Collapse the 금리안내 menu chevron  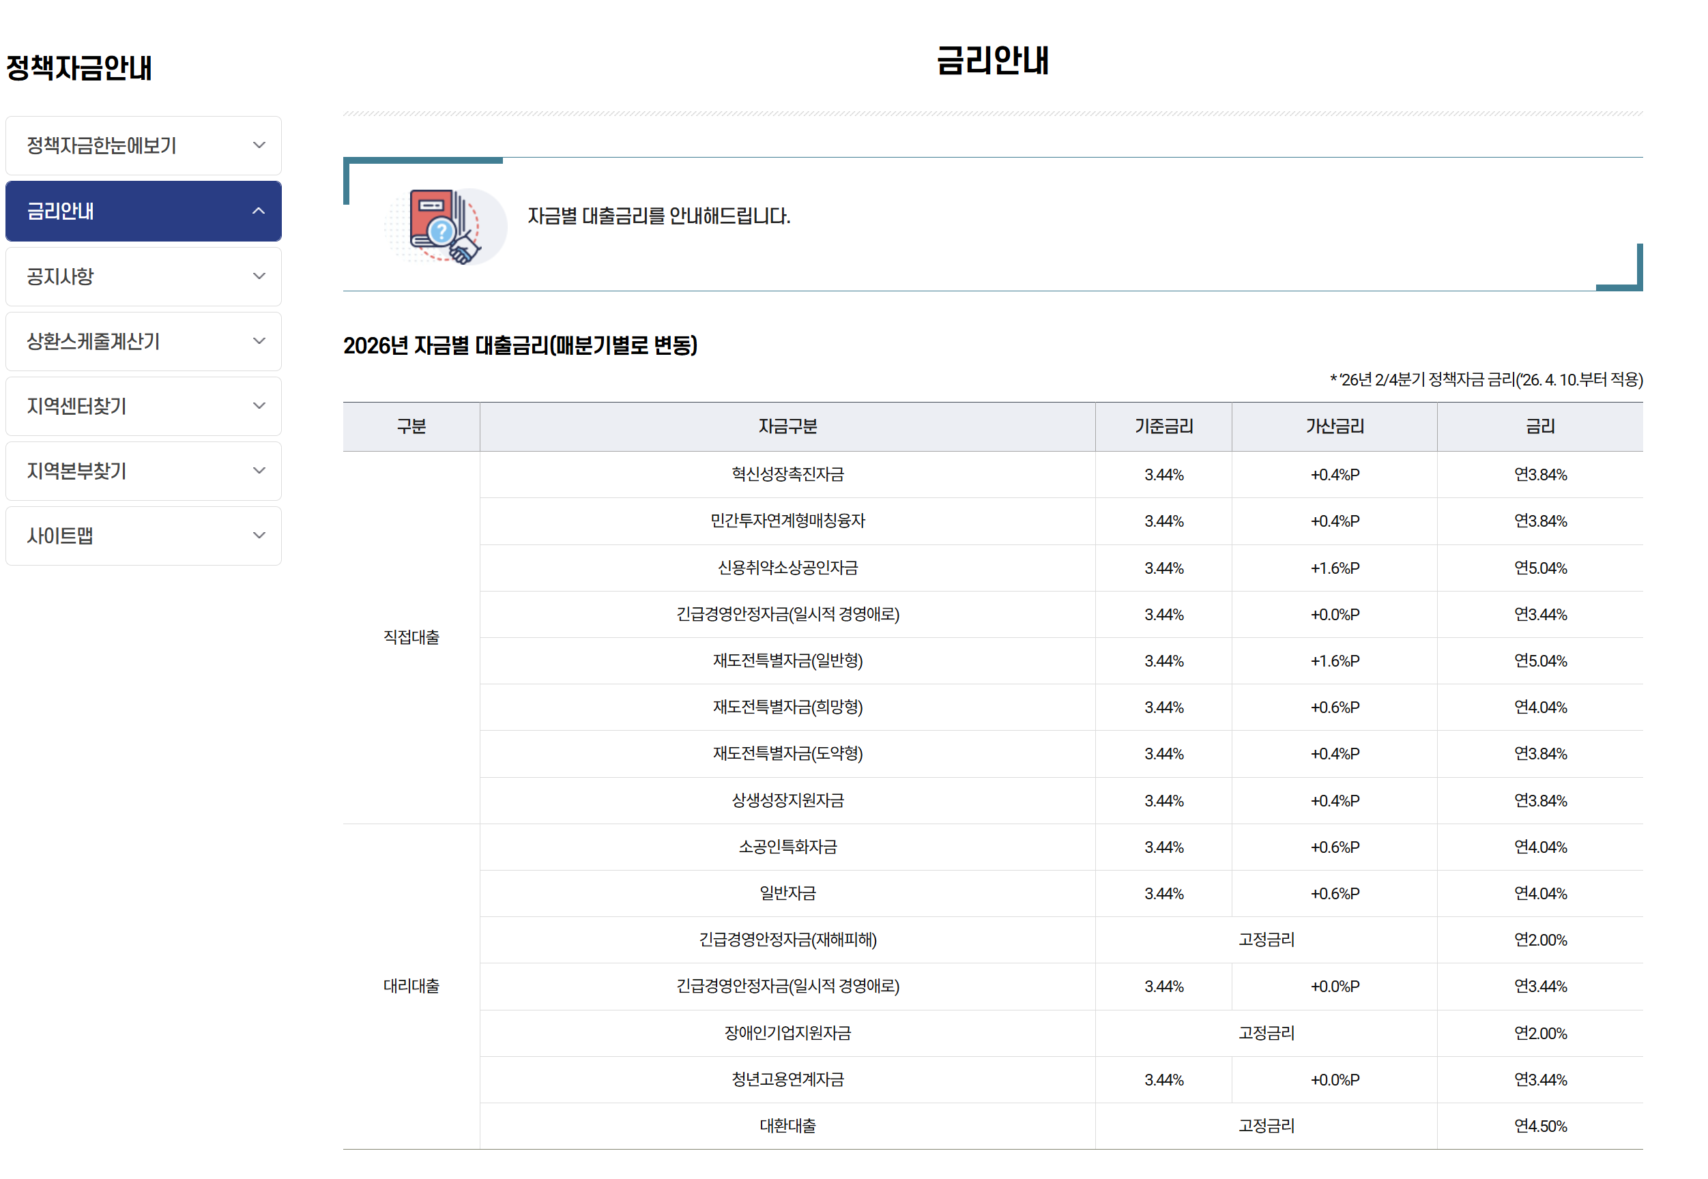[x=259, y=212]
